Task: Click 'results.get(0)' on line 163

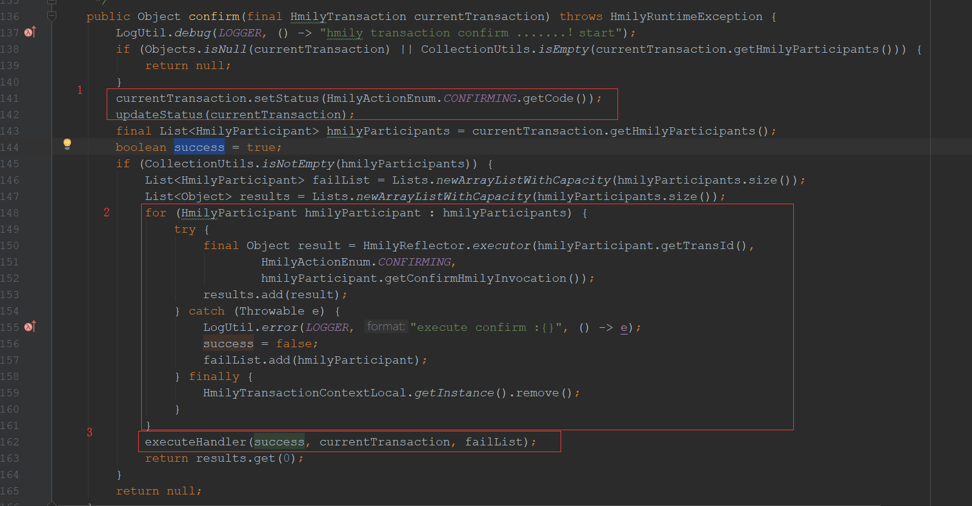Action: pyautogui.click(x=246, y=458)
